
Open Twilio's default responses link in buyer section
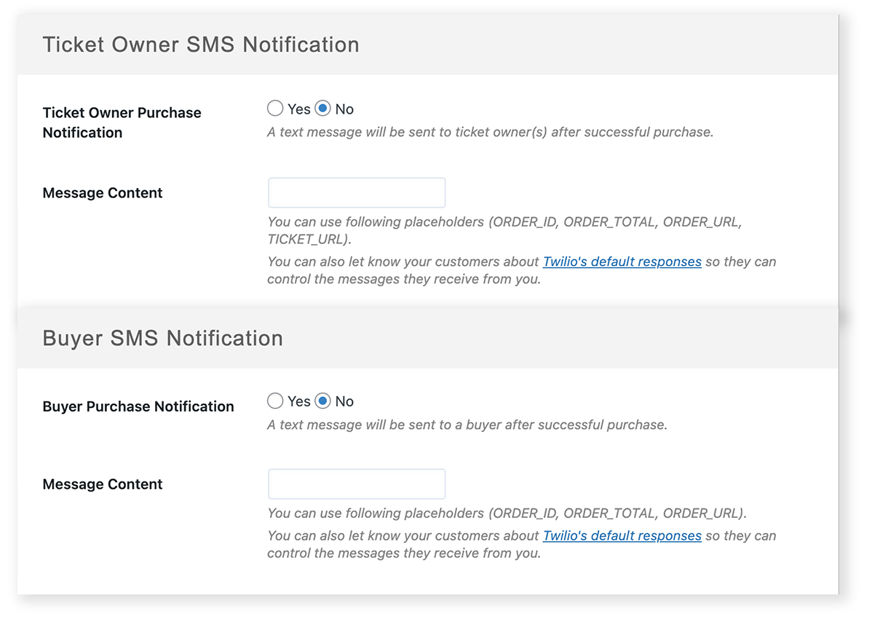[x=622, y=535]
